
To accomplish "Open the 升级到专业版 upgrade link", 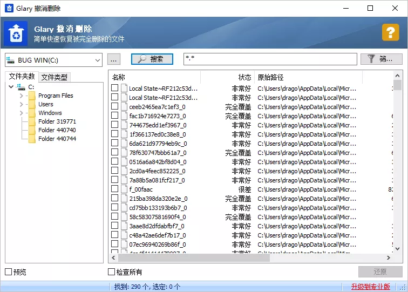I will pyautogui.click(x=370, y=287).
